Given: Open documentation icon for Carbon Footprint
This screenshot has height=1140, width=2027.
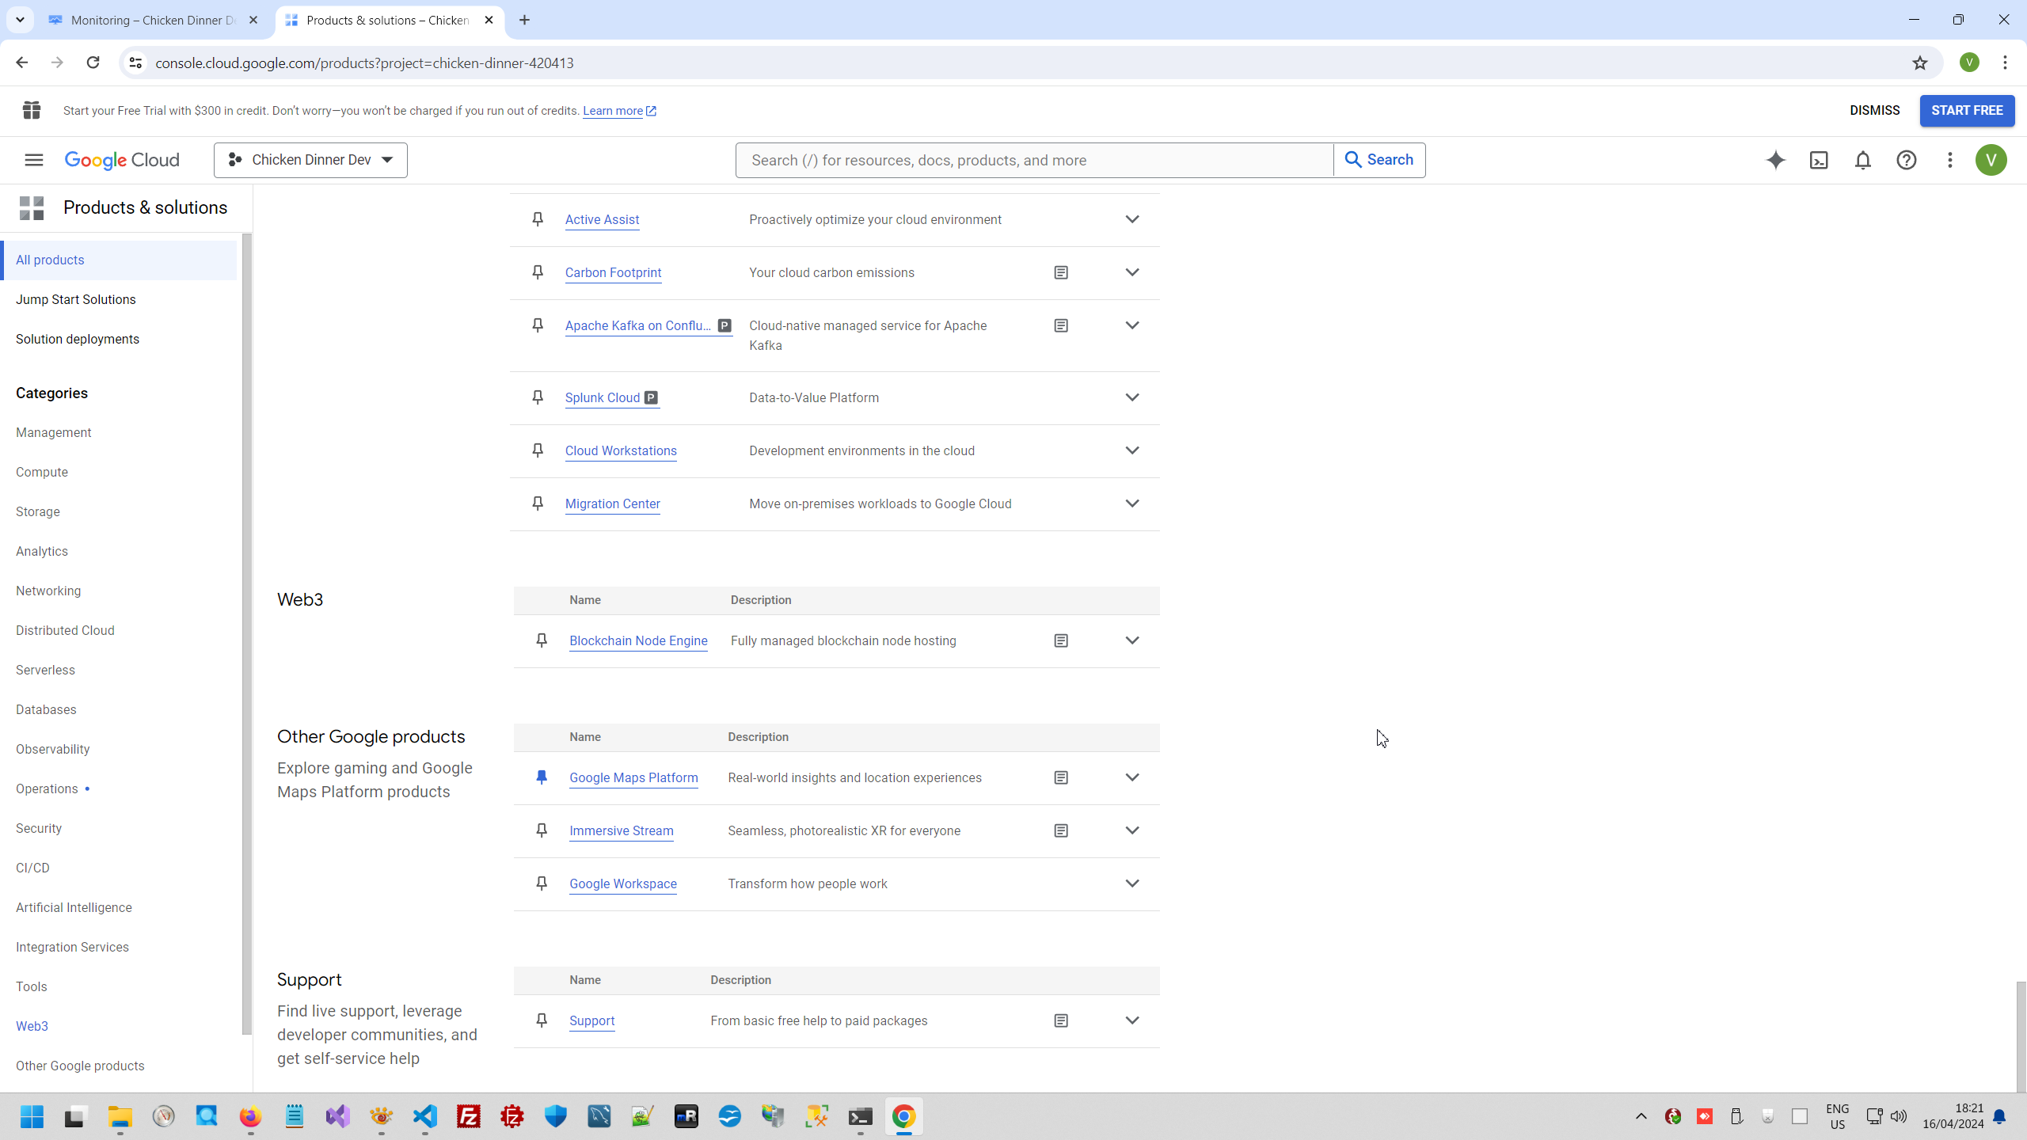Looking at the screenshot, I should coord(1061,272).
